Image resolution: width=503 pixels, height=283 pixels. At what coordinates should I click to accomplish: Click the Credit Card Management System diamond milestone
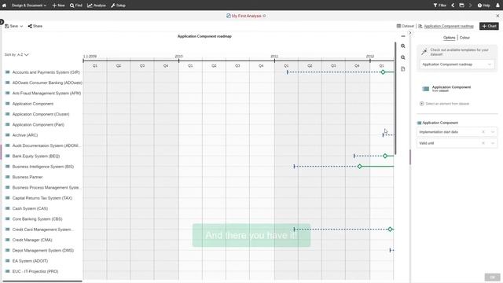tap(390, 230)
